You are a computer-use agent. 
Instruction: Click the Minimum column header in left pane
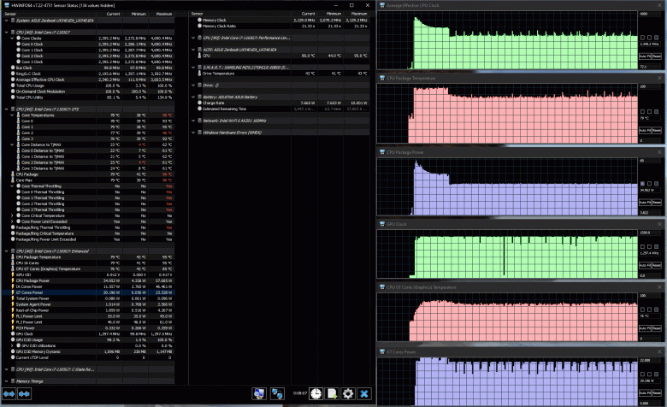tap(139, 14)
